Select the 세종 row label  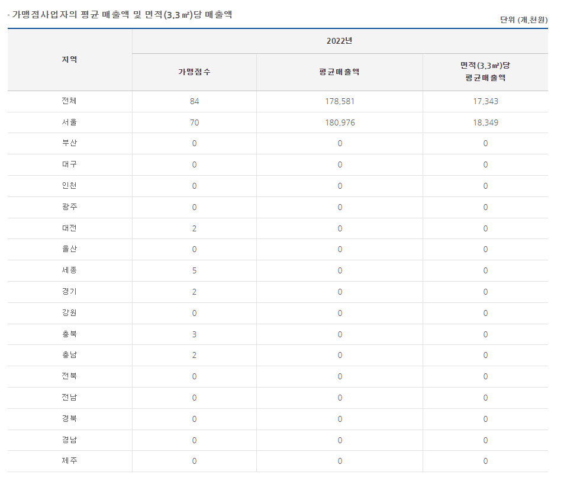(x=69, y=270)
